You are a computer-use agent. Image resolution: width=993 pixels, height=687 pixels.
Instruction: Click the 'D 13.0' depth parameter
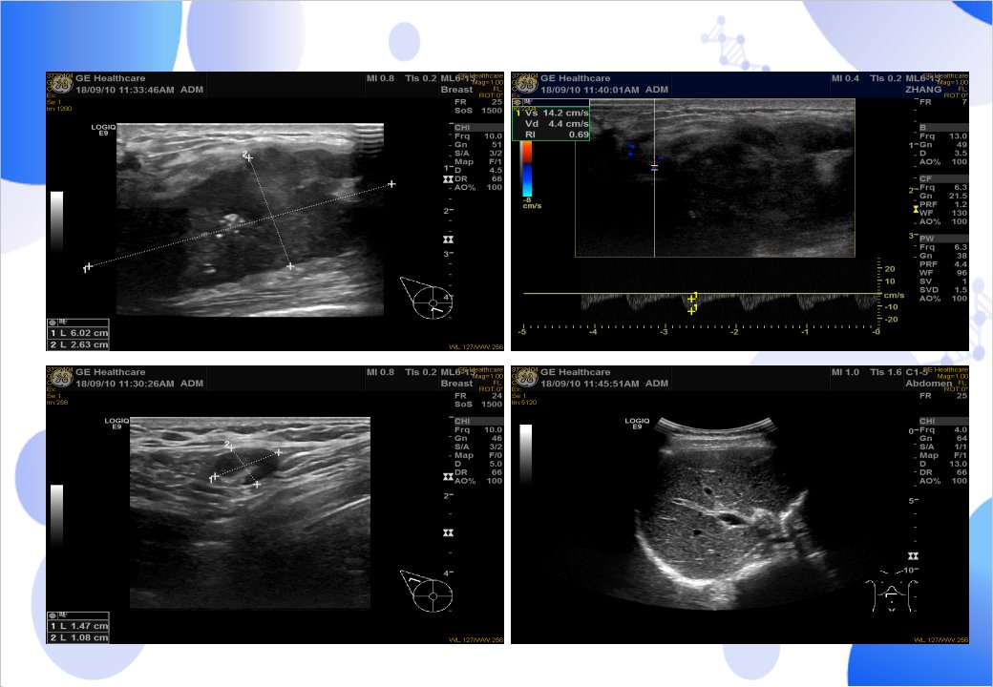[x=943, y=464]
